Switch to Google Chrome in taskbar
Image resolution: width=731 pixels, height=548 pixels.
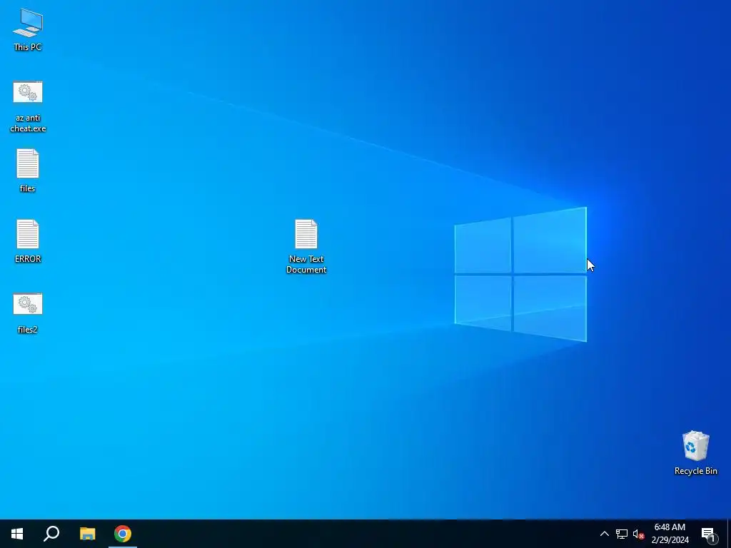(123, 534)
